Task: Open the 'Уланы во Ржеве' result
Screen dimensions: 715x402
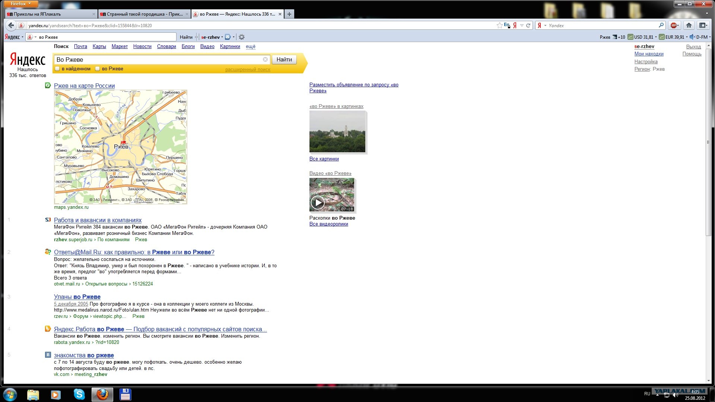Action: [77, 297]
